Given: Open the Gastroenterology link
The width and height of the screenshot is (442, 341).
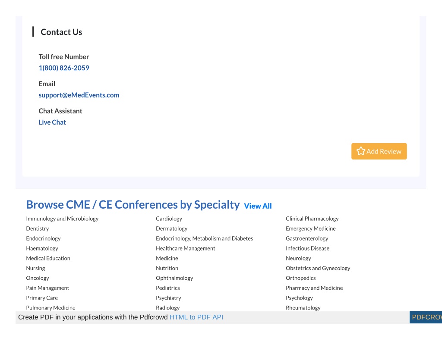Looking at the screenshot, I should click(307, 238).
